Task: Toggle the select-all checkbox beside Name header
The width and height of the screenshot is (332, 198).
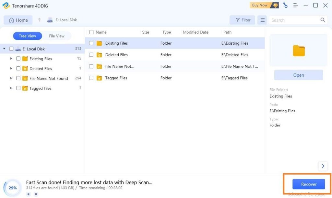Action: click(91, 32)
